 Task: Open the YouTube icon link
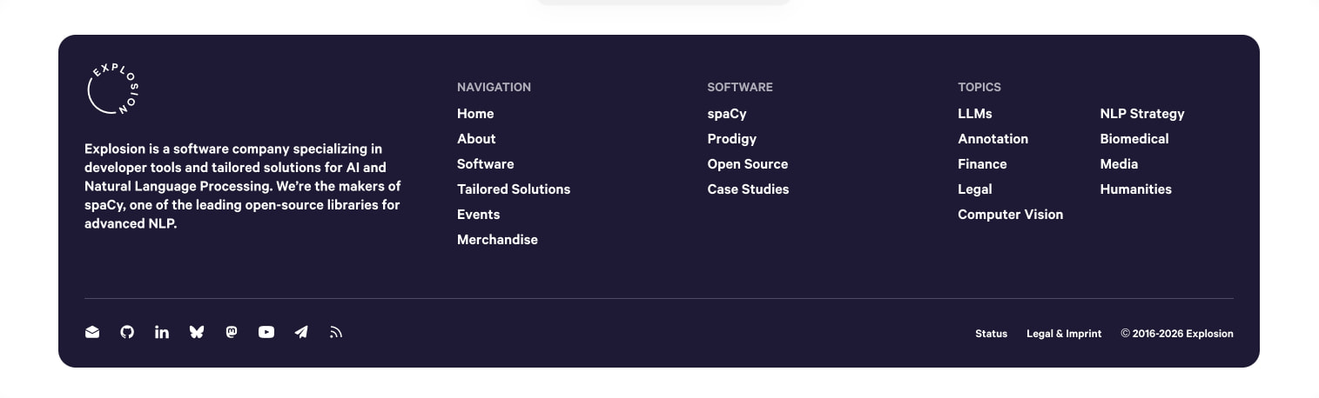click(266, 332)
